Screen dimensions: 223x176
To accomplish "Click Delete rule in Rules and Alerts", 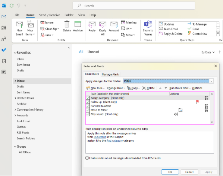I will (148, 88).
